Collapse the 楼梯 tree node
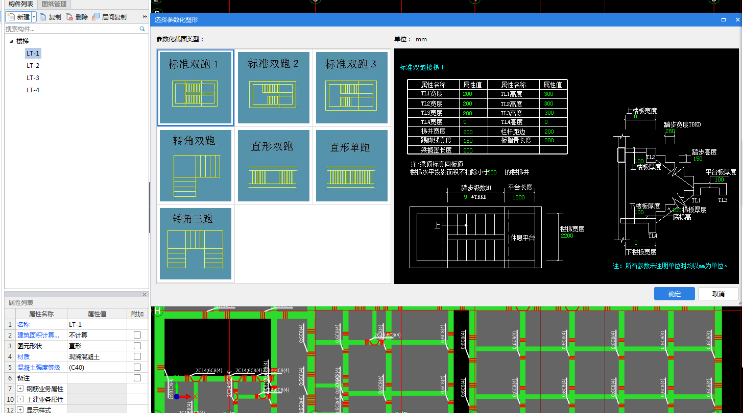 click(11, 41)
